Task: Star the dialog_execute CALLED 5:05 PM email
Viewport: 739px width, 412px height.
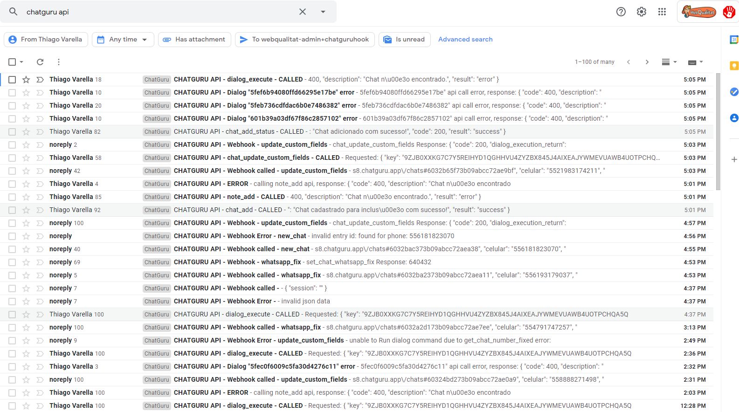Action: [x=26, y=80]
